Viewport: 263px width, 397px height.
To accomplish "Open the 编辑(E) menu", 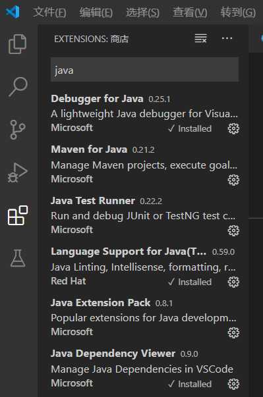I will pos(96,12).
